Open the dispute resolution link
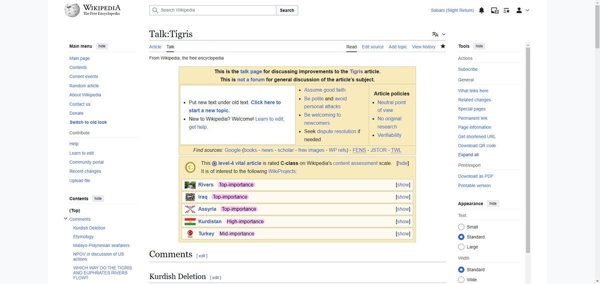 [x=336, y=131]
